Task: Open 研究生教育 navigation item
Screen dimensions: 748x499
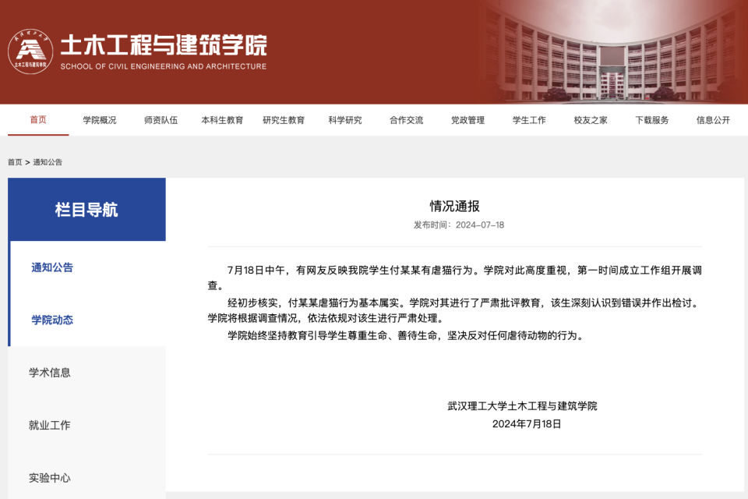Action: [x=284, y=120]
